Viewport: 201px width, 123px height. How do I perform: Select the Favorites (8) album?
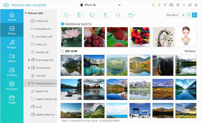click(40, 52)
